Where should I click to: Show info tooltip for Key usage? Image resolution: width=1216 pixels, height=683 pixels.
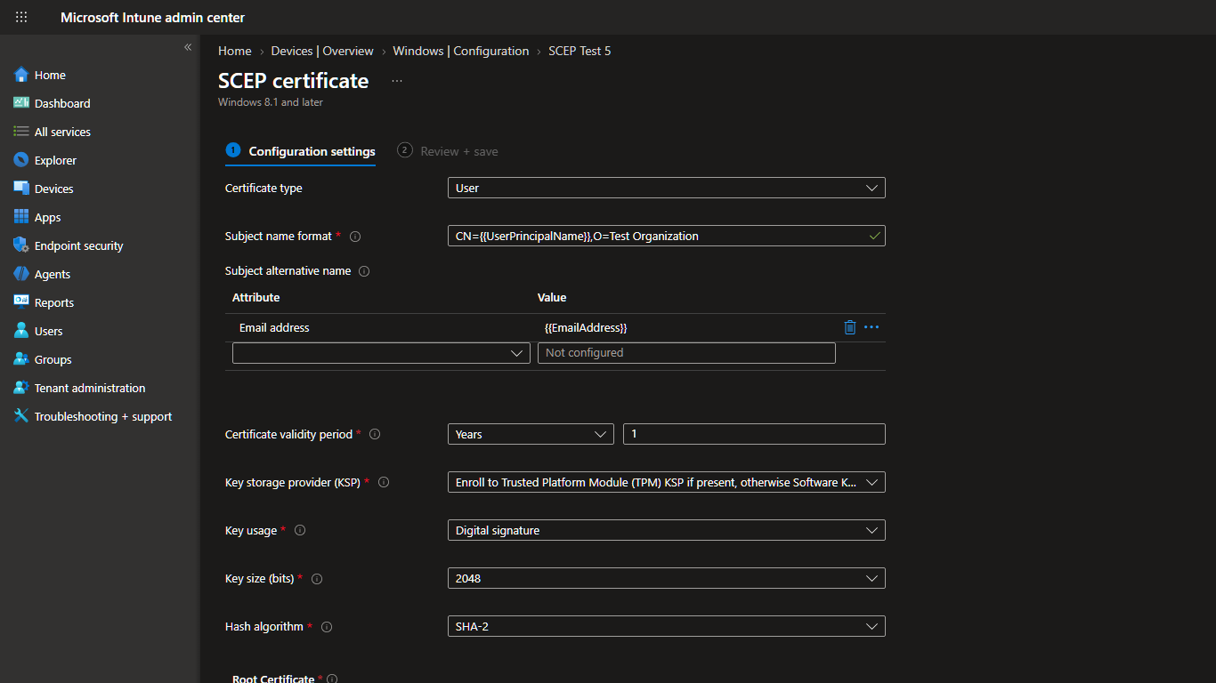[x=300, y=531]
